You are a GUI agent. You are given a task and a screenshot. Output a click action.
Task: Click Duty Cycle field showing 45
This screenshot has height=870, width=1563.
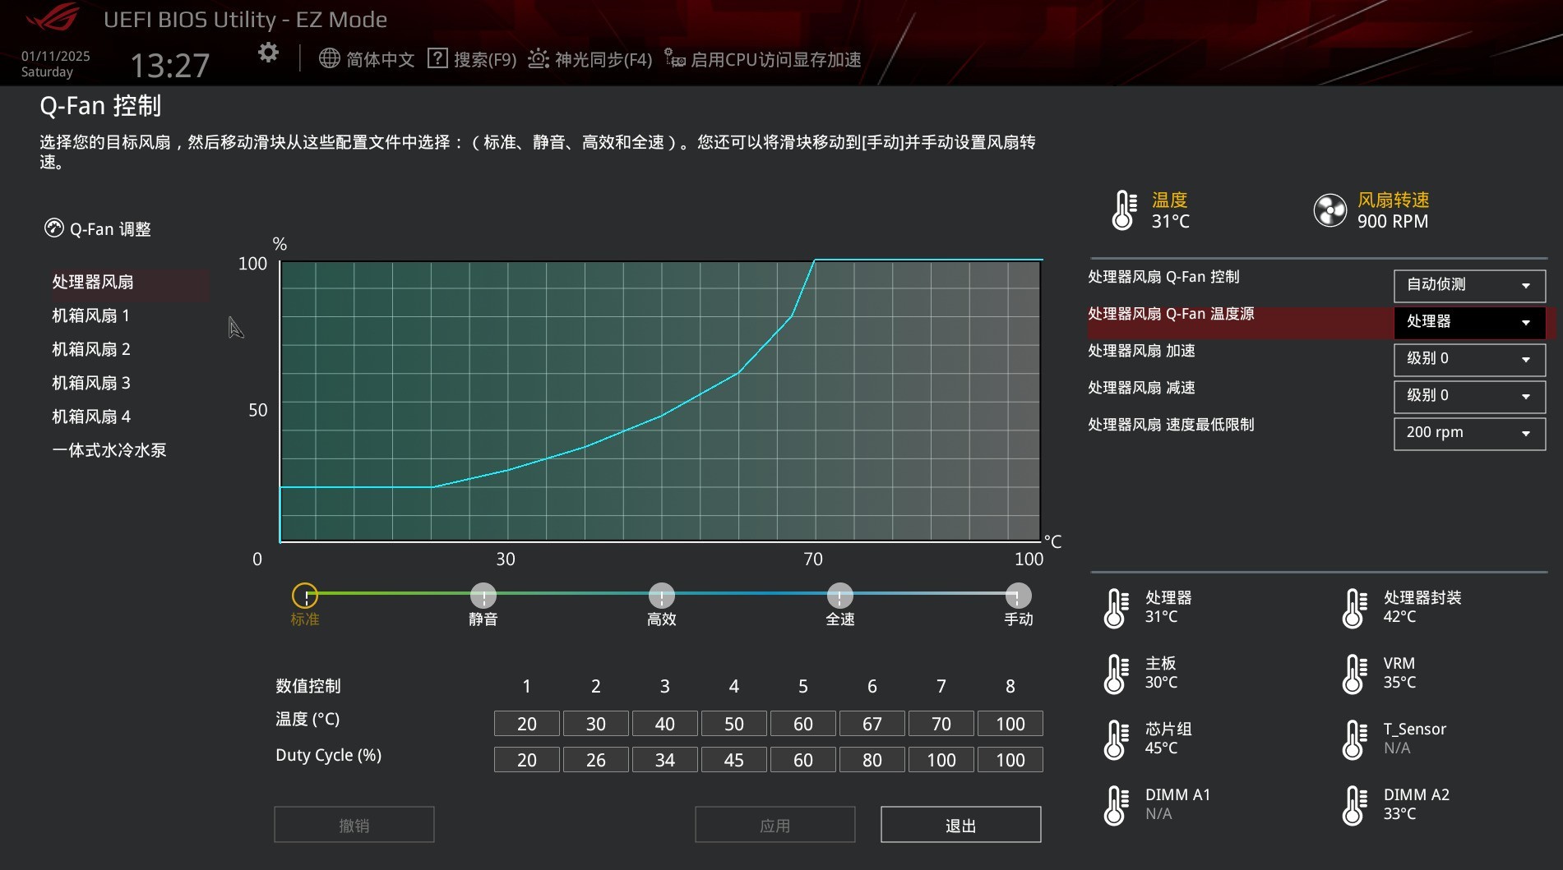pyautogui.click(x=734, y=760)
